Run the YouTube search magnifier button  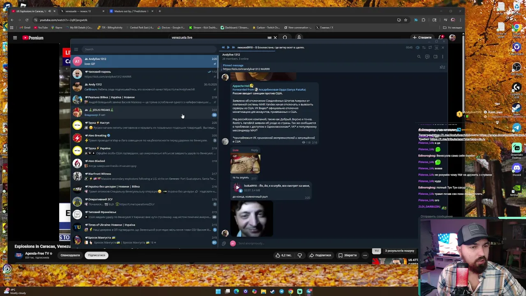tap(285, 38)
